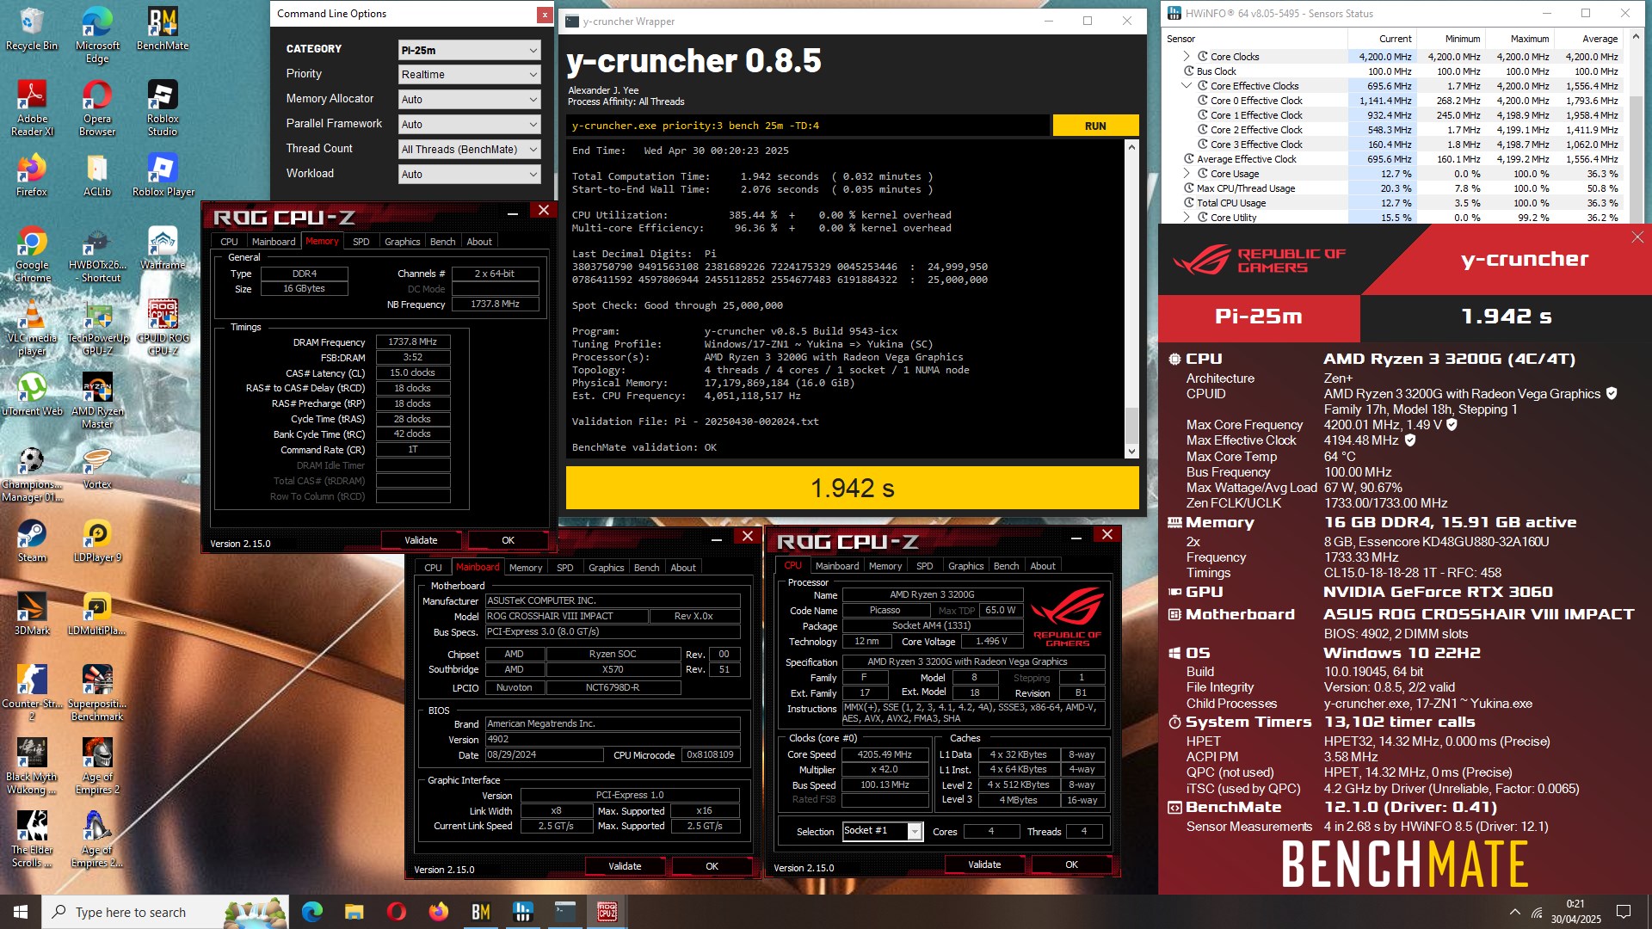Open Superposition Benchmark icon

[97, 693]
